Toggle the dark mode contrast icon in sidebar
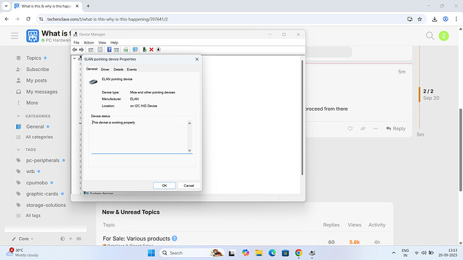The height and width of the screenshot is (260, 463). [62, 239]
